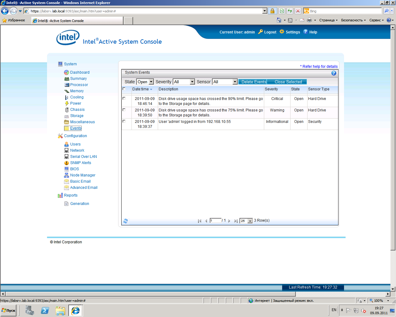This screenshot has height=317, width=396.
Task: Open the 'Refer help for details' link
Action: 320,67
